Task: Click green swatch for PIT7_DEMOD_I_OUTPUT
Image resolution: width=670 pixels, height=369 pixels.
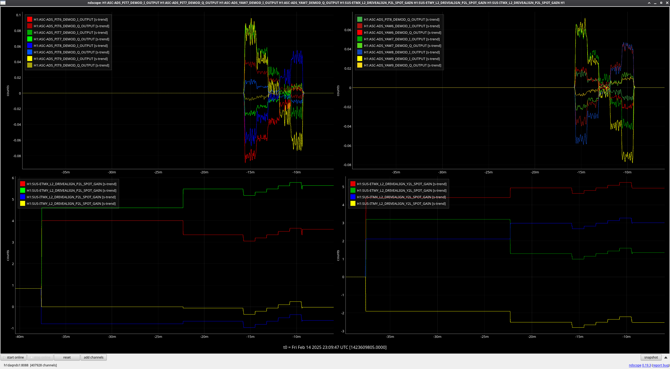Action: point(30,32)
